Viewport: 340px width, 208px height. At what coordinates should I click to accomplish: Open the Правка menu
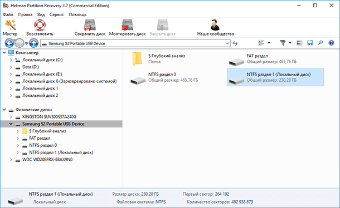(x=25, y=14)
